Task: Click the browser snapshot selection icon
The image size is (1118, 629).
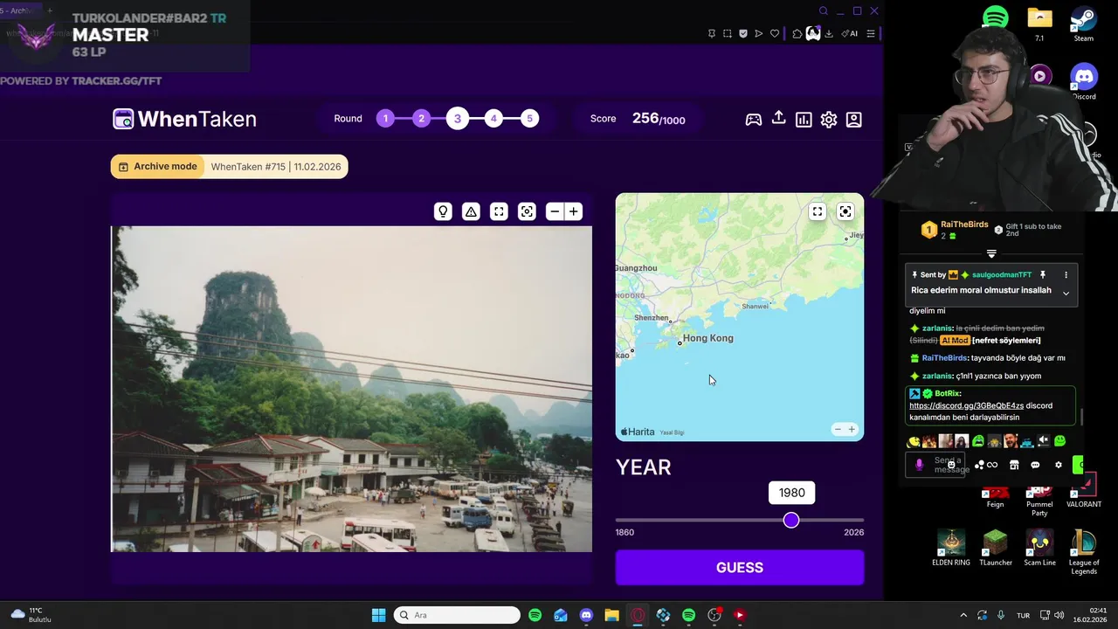Action: [x=728, y=33]
